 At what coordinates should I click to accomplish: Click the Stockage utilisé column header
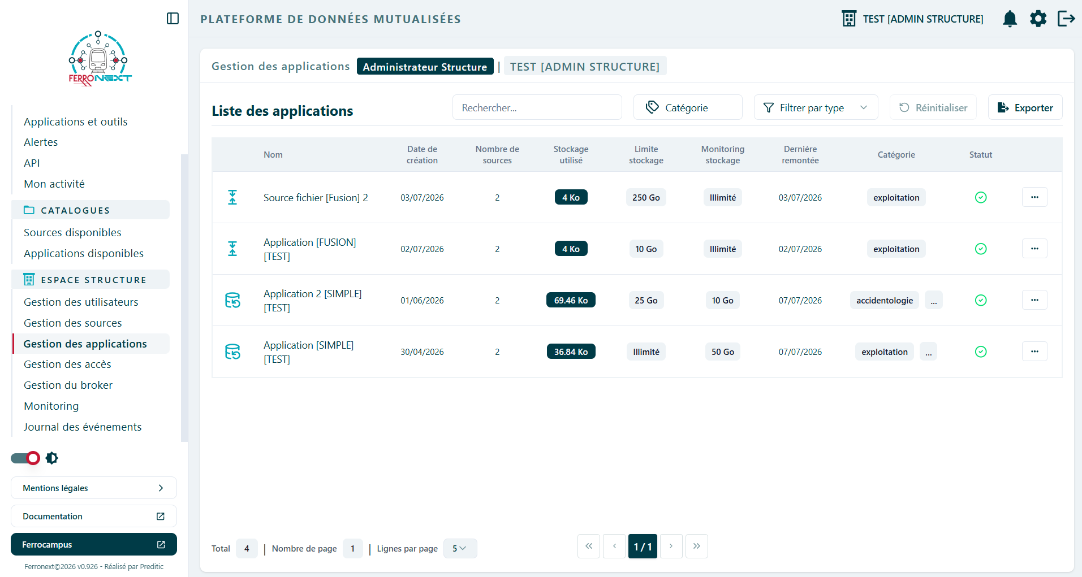(x=571, y=154)
